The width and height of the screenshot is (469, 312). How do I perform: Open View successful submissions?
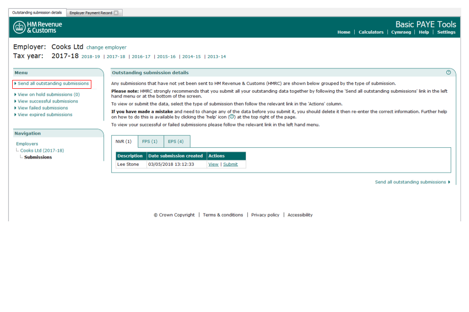click(48, 101)
